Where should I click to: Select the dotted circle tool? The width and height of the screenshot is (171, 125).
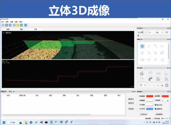tap(149, 60)
